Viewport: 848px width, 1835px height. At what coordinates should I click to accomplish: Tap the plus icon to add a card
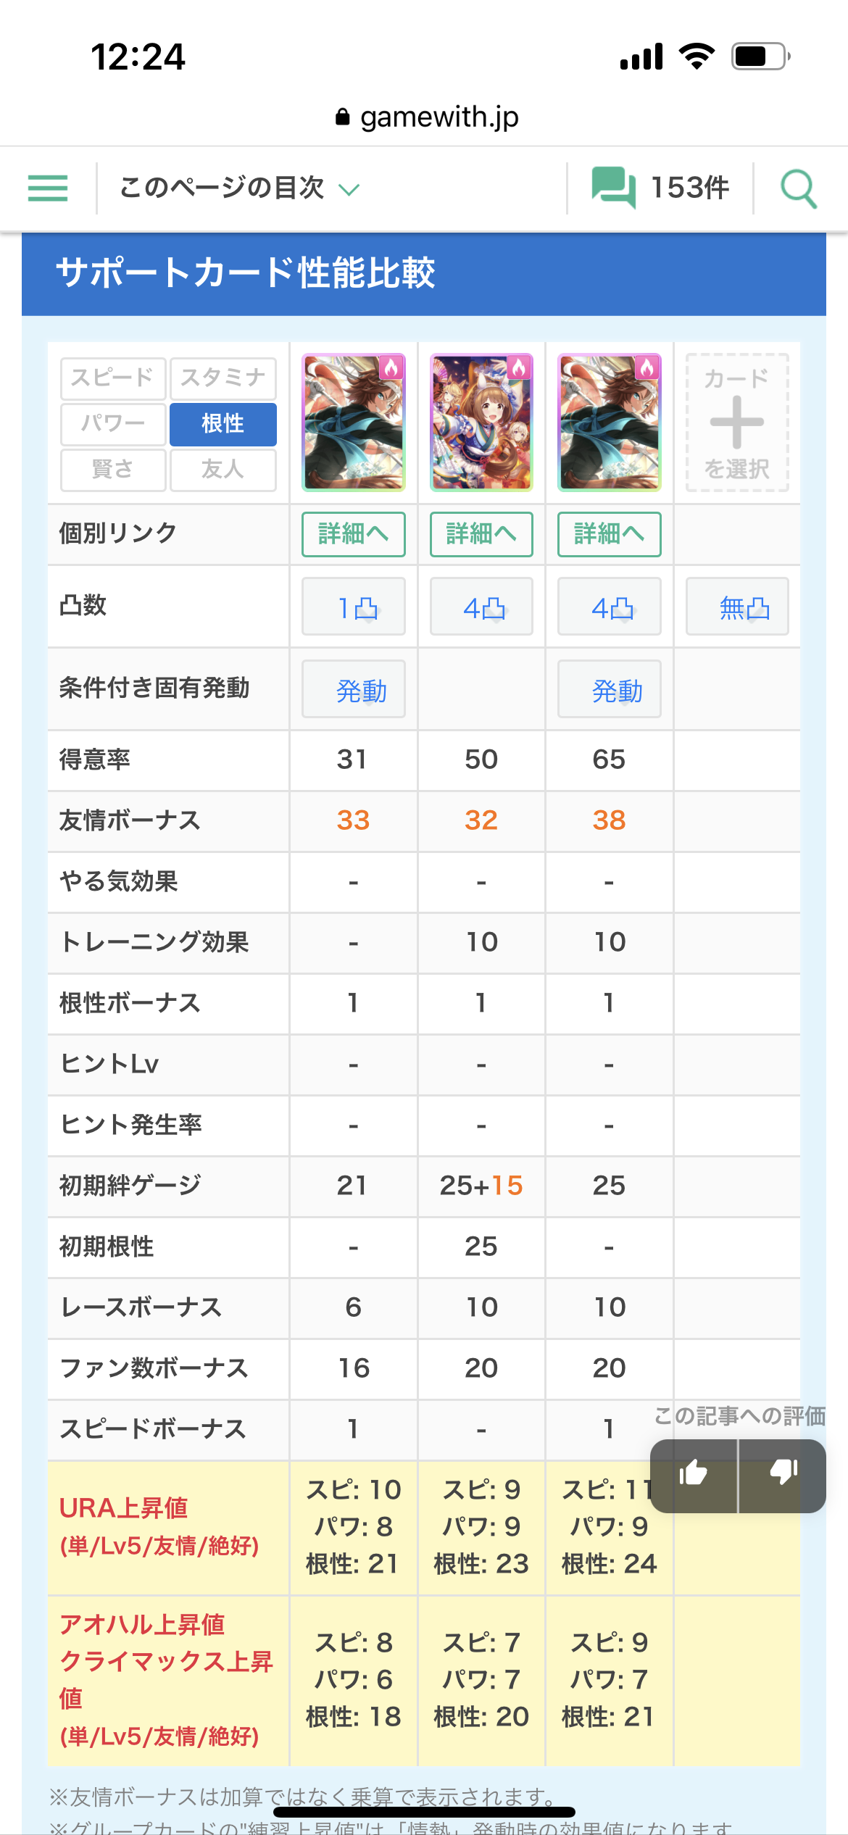(x=737, y=423)
